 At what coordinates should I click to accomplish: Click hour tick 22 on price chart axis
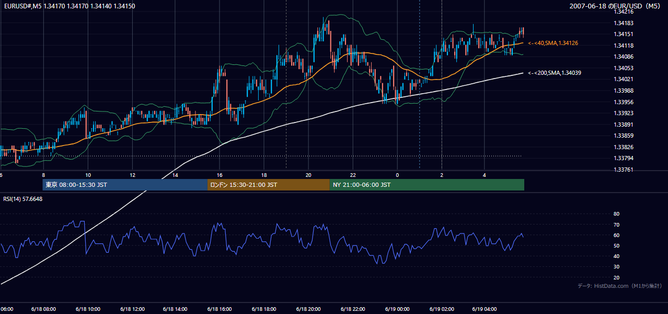pos(353,175)
